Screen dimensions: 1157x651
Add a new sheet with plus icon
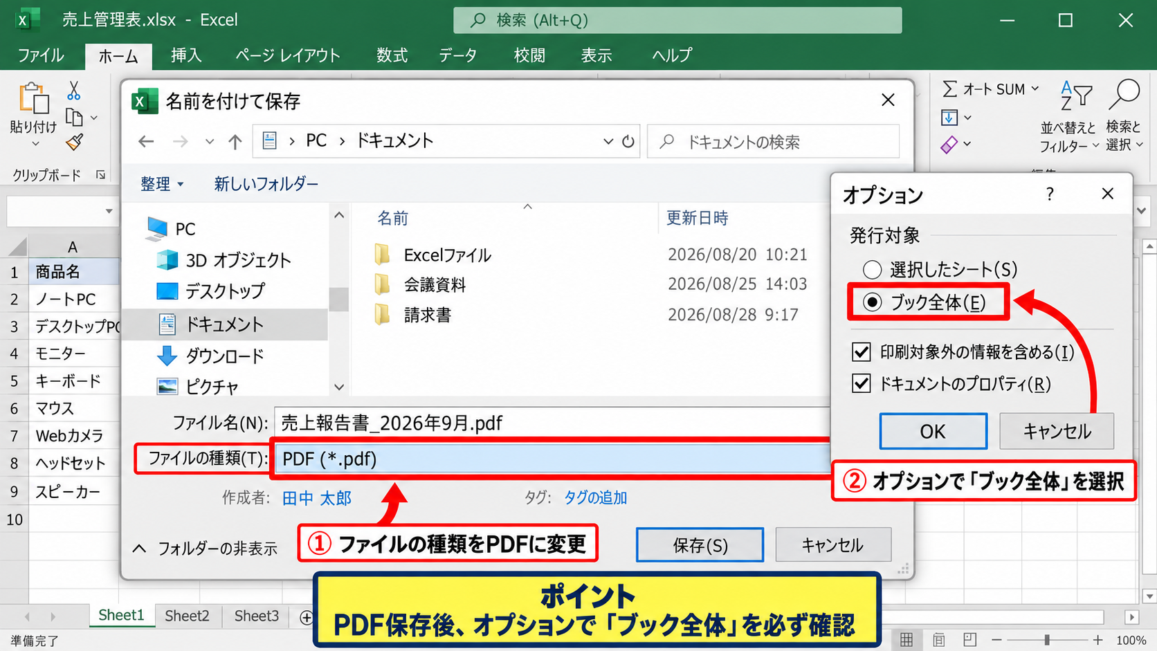coord(306,617)
